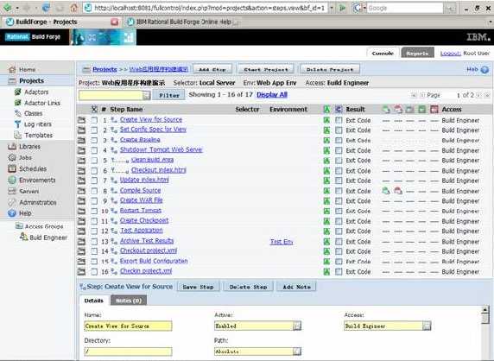
Task: Switch to the Details tab
Action: tap(93, 301)
